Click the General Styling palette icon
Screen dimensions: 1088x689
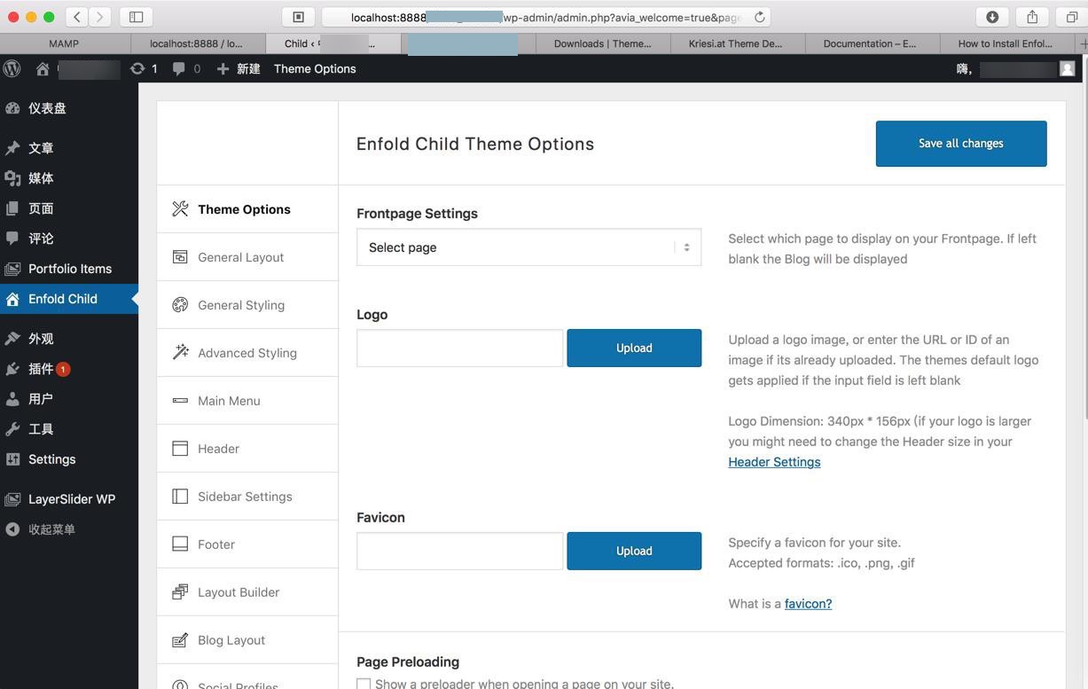point(180,305)
